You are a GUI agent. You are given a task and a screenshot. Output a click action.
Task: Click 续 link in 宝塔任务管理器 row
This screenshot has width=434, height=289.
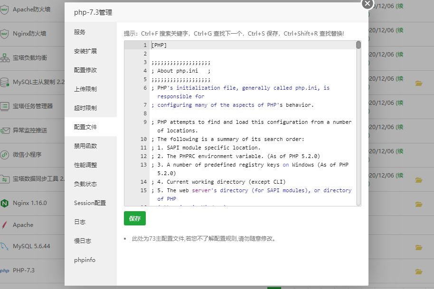pos(399,103)
